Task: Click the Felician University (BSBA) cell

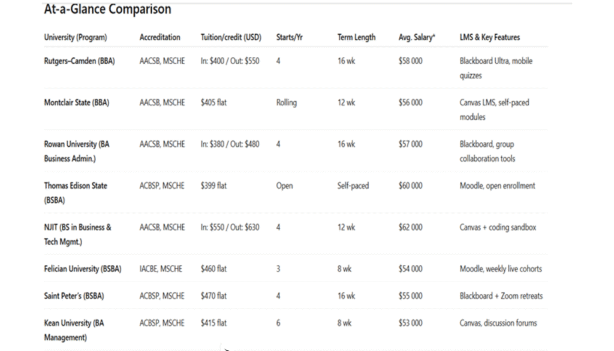Action: (x=83, y=269)
